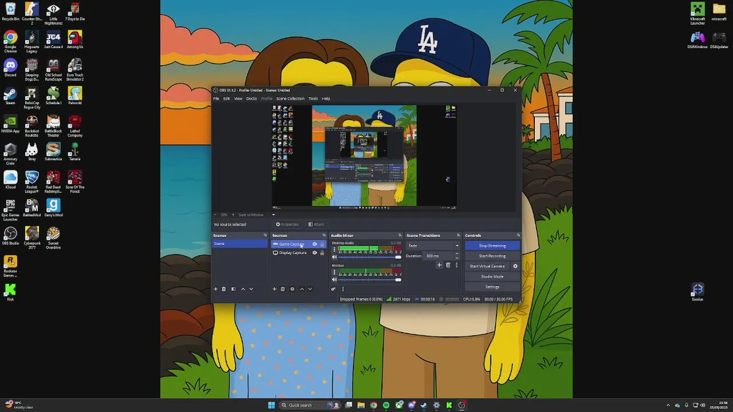This screenshot has height=412, width=733.
Task: Adjust Desktop Audio volume slider
Action: tap(371, 257)
